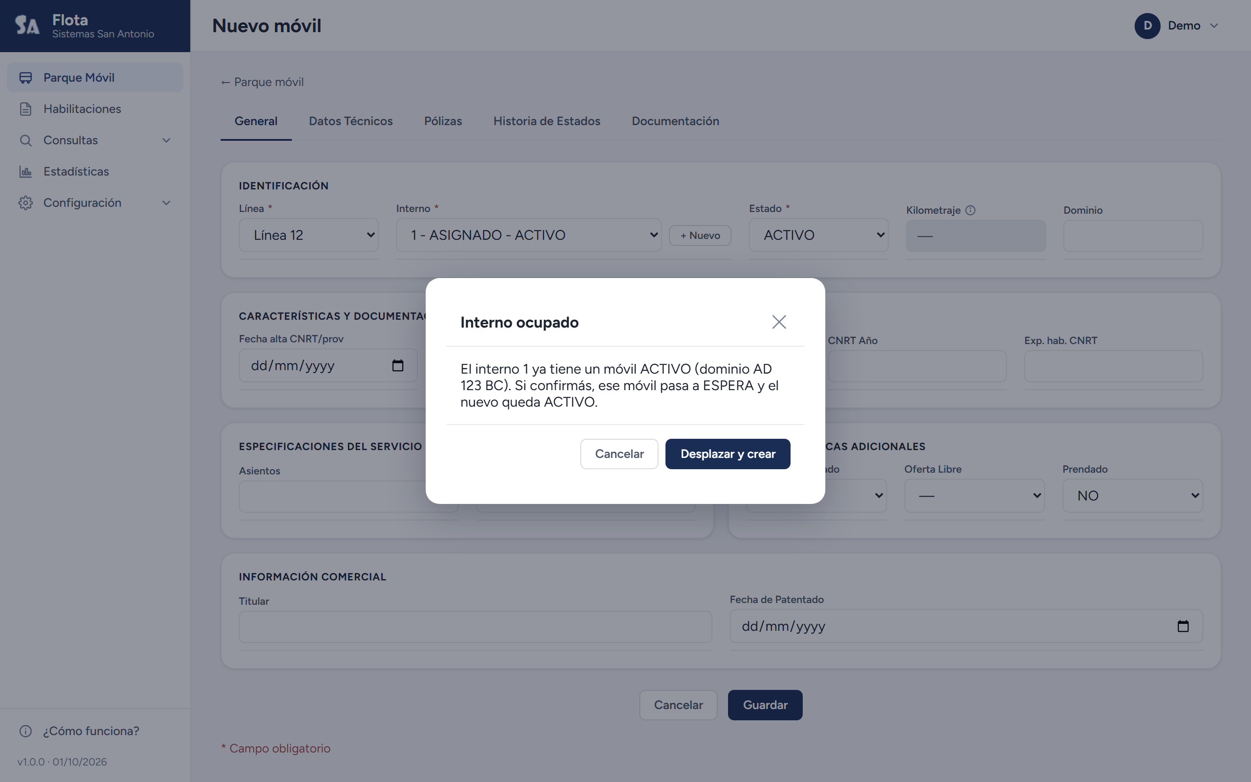Go back via ← Parque móvil link
The width and height of the screenshot is (1251, 782).
(263, 82)
